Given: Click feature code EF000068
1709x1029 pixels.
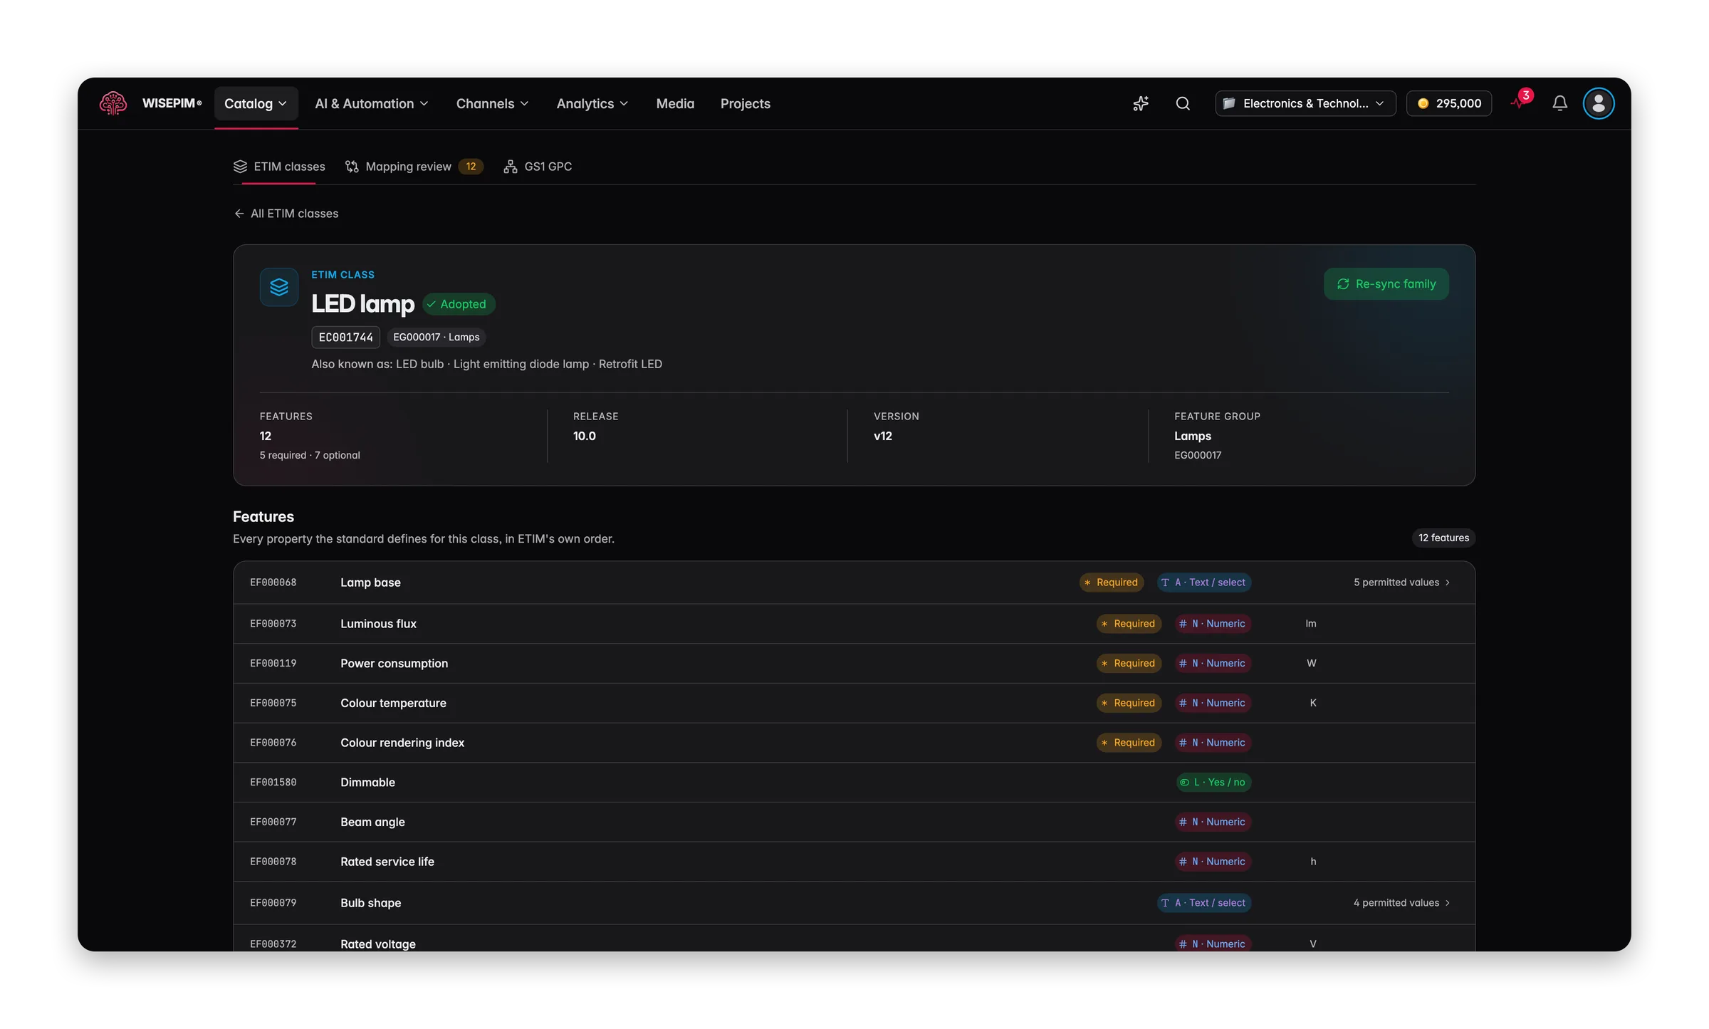Looking at the screenshot, I should click(273, 583).
